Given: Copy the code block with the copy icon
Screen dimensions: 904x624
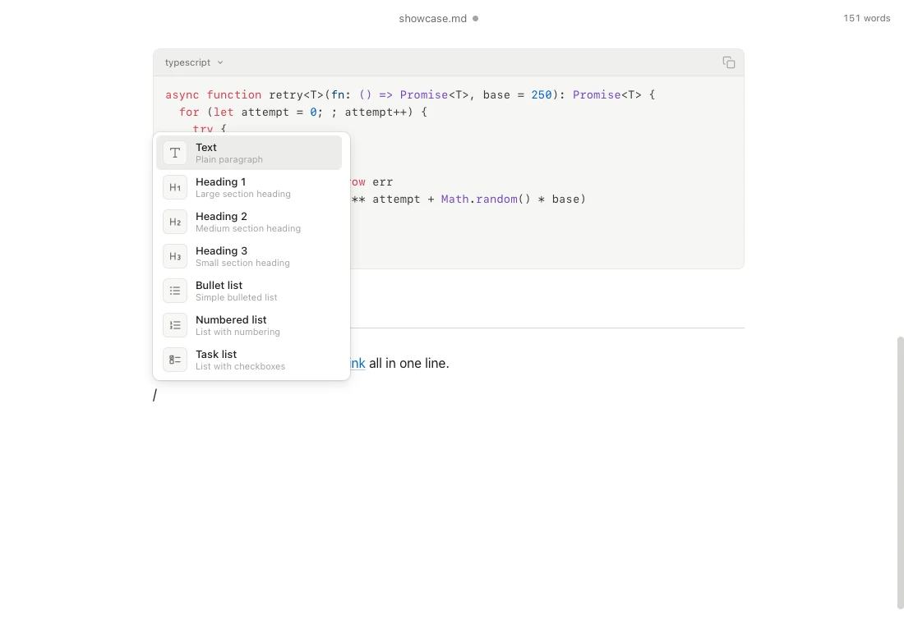Looking at the screenshot, I should [729, 62].
